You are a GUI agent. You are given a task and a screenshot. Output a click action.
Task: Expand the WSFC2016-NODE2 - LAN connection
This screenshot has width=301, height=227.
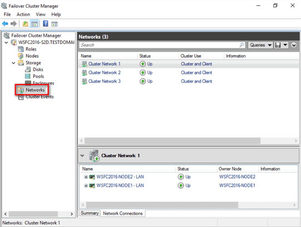point(86,177)
